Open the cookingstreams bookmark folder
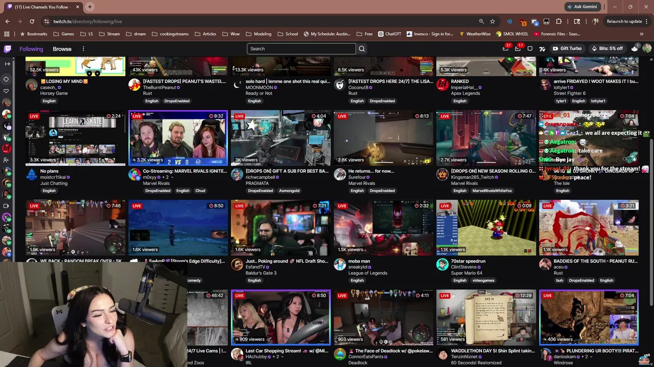654x367 pixels. pos(170,34)
